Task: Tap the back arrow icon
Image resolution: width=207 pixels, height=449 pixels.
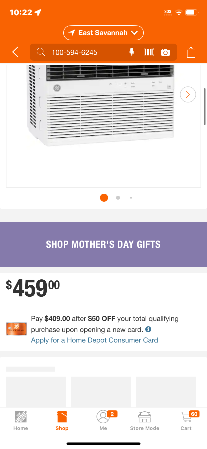Action: (15, 52)
